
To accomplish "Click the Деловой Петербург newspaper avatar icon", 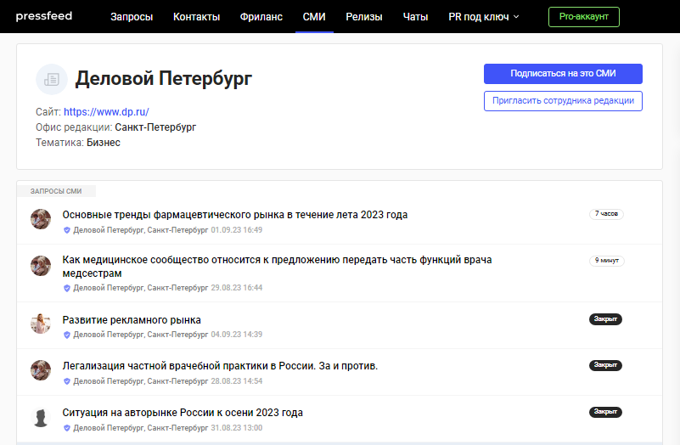I will click(52, 79).
